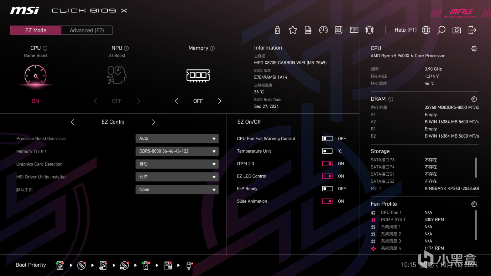
Task: Click AMD Ryzen 5 9600X processor name
Action: coord(408,56)
